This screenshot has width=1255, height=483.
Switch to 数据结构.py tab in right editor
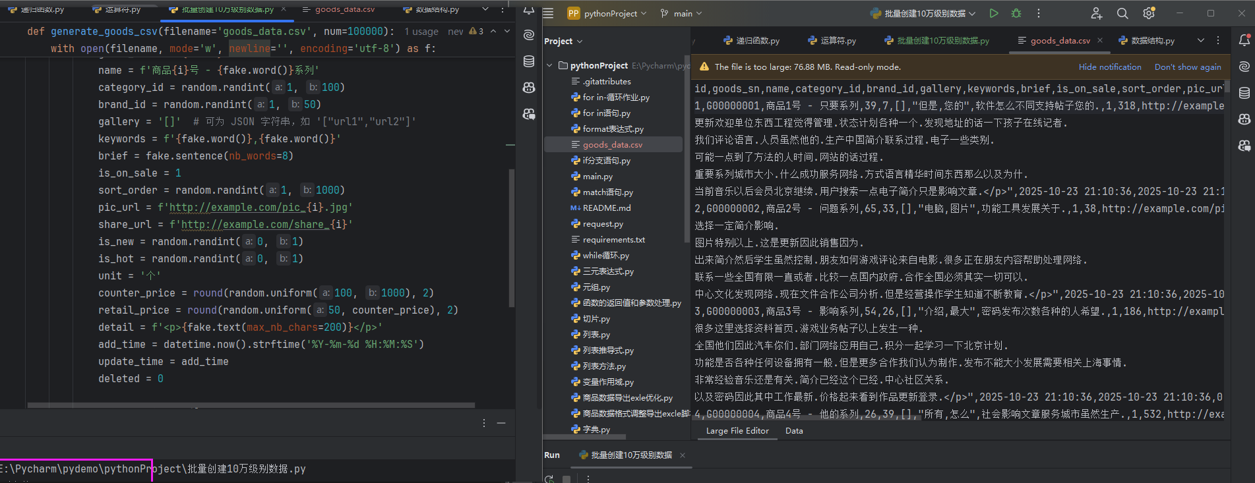1147,40
